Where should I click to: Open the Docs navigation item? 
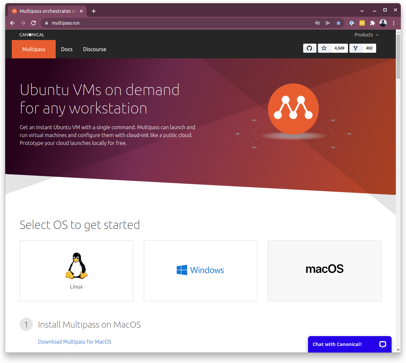tap(67, 49)
